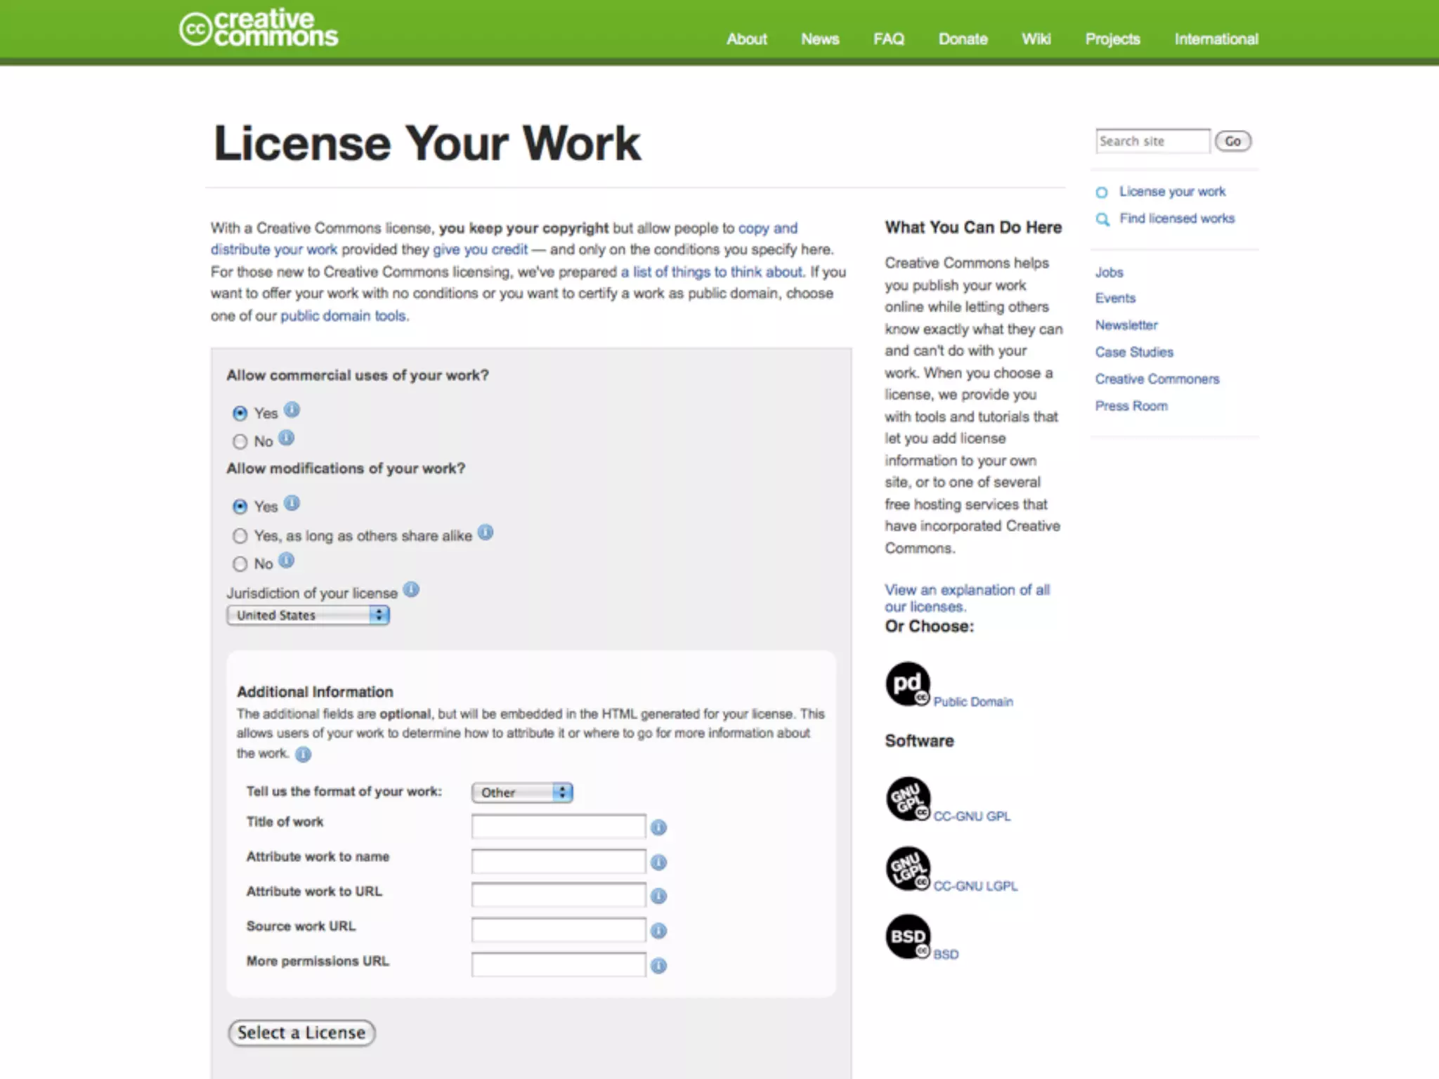Click info icon beside More permissions URL field

click(658, 966)
